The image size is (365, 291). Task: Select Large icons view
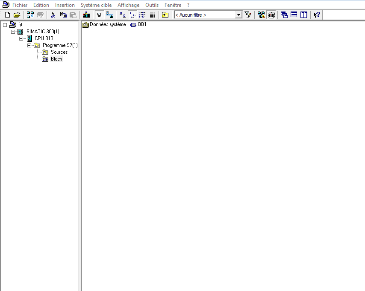(x=122, y=15)
